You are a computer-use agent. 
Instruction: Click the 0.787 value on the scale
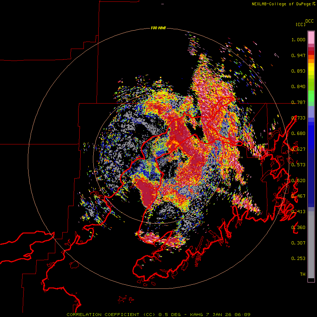pos(298,102)
